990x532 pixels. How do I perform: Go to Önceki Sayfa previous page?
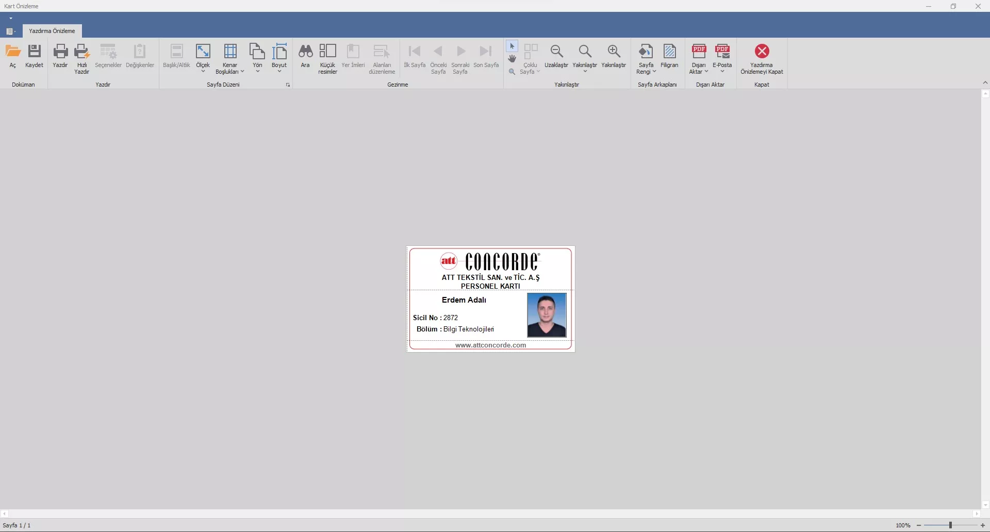[438, 59]
